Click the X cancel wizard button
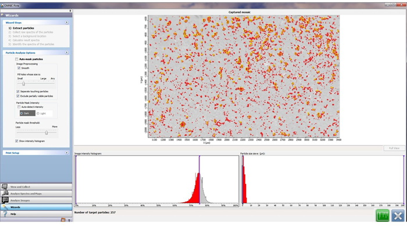Viewport: 407px width, 229px height. pyautogui.click(x=398, y=216)
